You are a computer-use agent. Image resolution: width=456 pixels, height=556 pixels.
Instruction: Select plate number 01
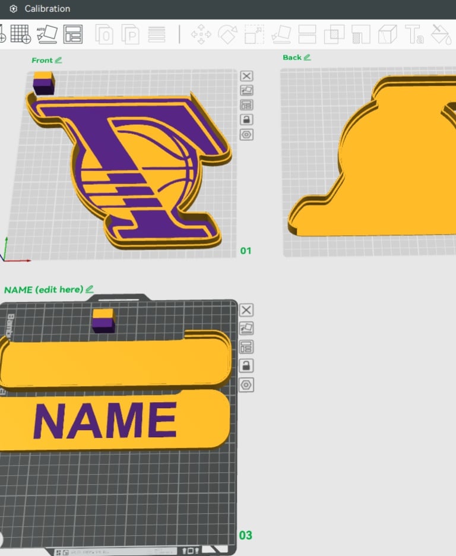[x=246, y=251]
